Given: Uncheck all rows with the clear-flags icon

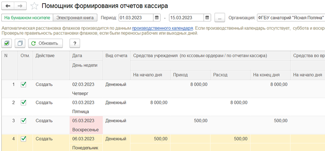Looking at the screenshot, I should tap(20, 43).
